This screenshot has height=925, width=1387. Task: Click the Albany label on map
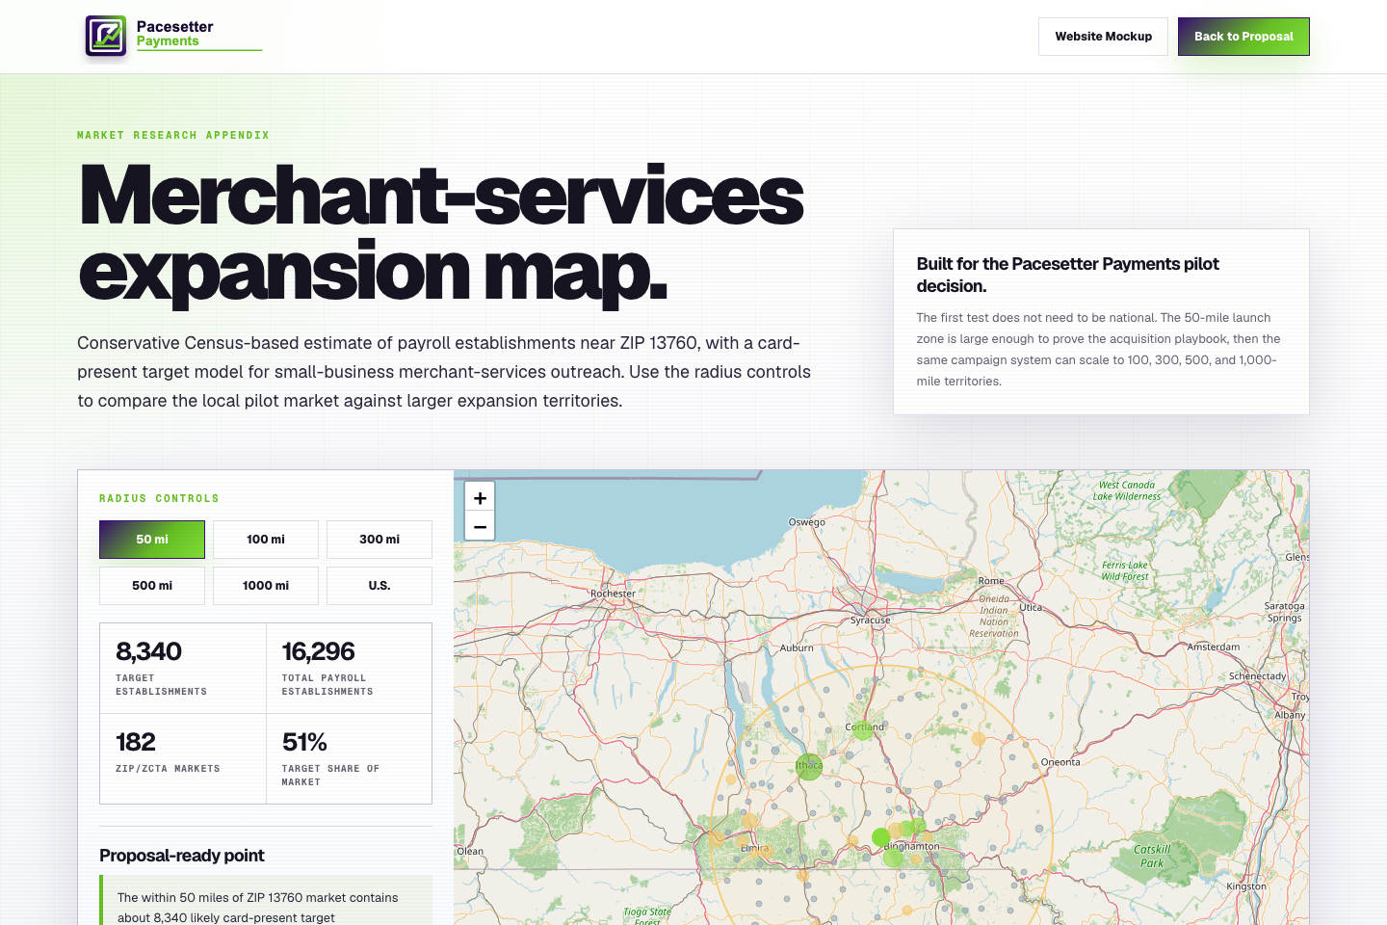[x=1290, y=715]
